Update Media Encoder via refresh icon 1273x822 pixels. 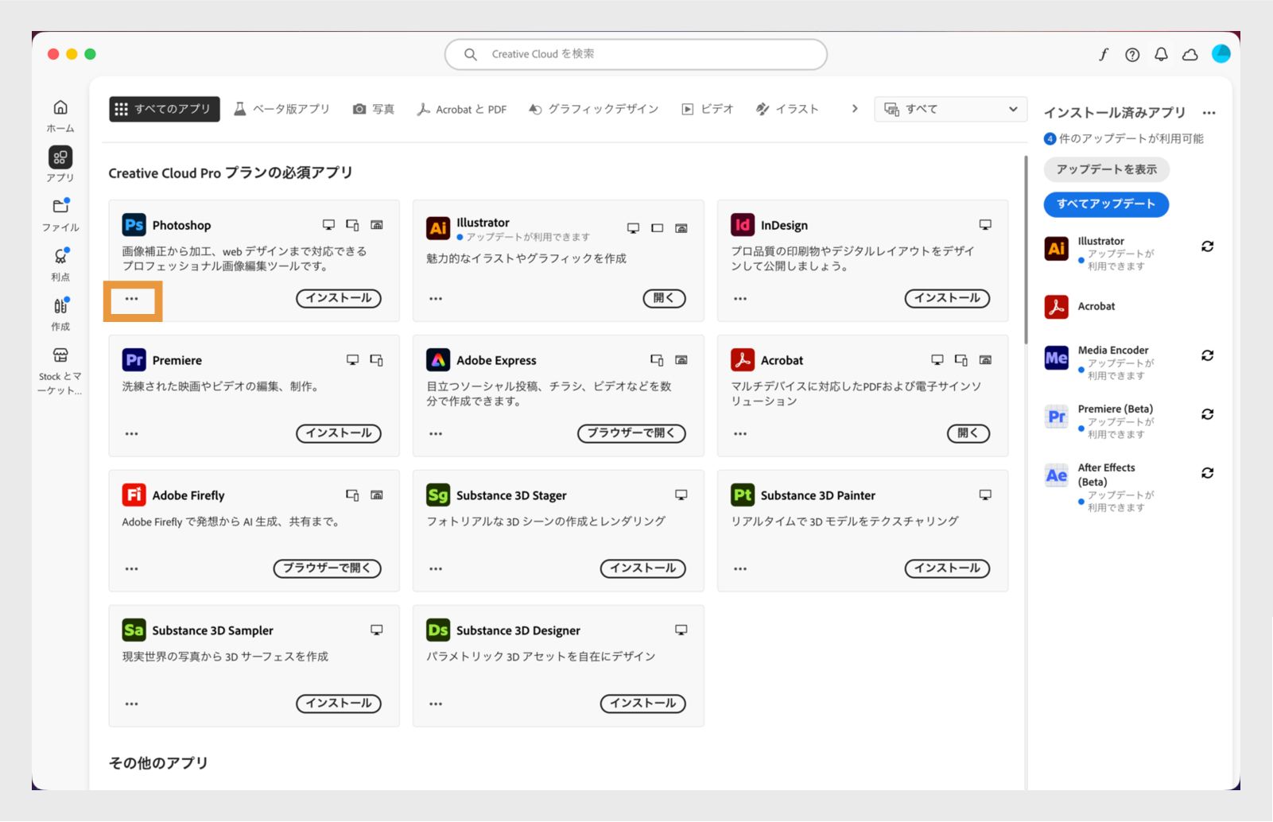pos(1207,355)
